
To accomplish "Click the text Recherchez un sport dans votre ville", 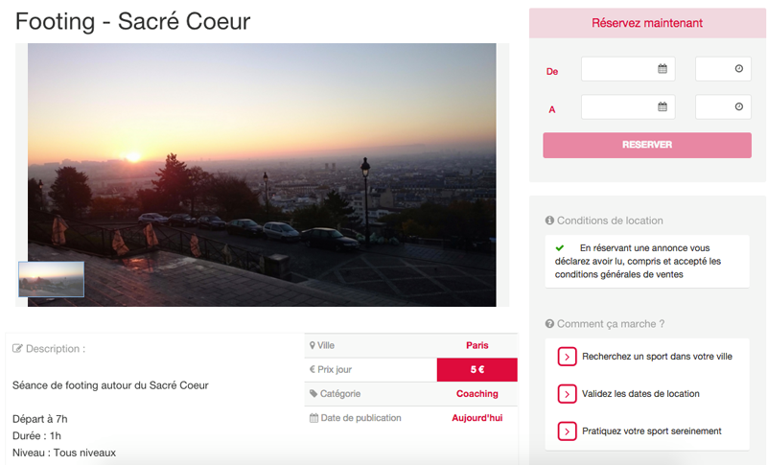I will coord(657,357).
